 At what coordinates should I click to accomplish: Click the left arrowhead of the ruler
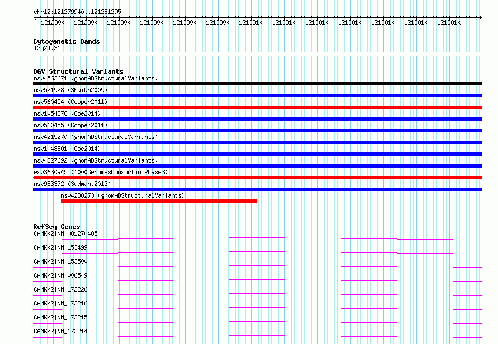(x=35, y=17)
